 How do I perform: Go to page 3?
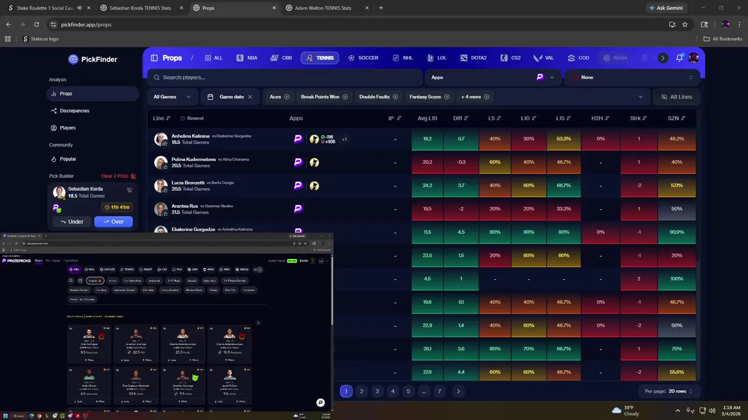[x=377, y=391]
